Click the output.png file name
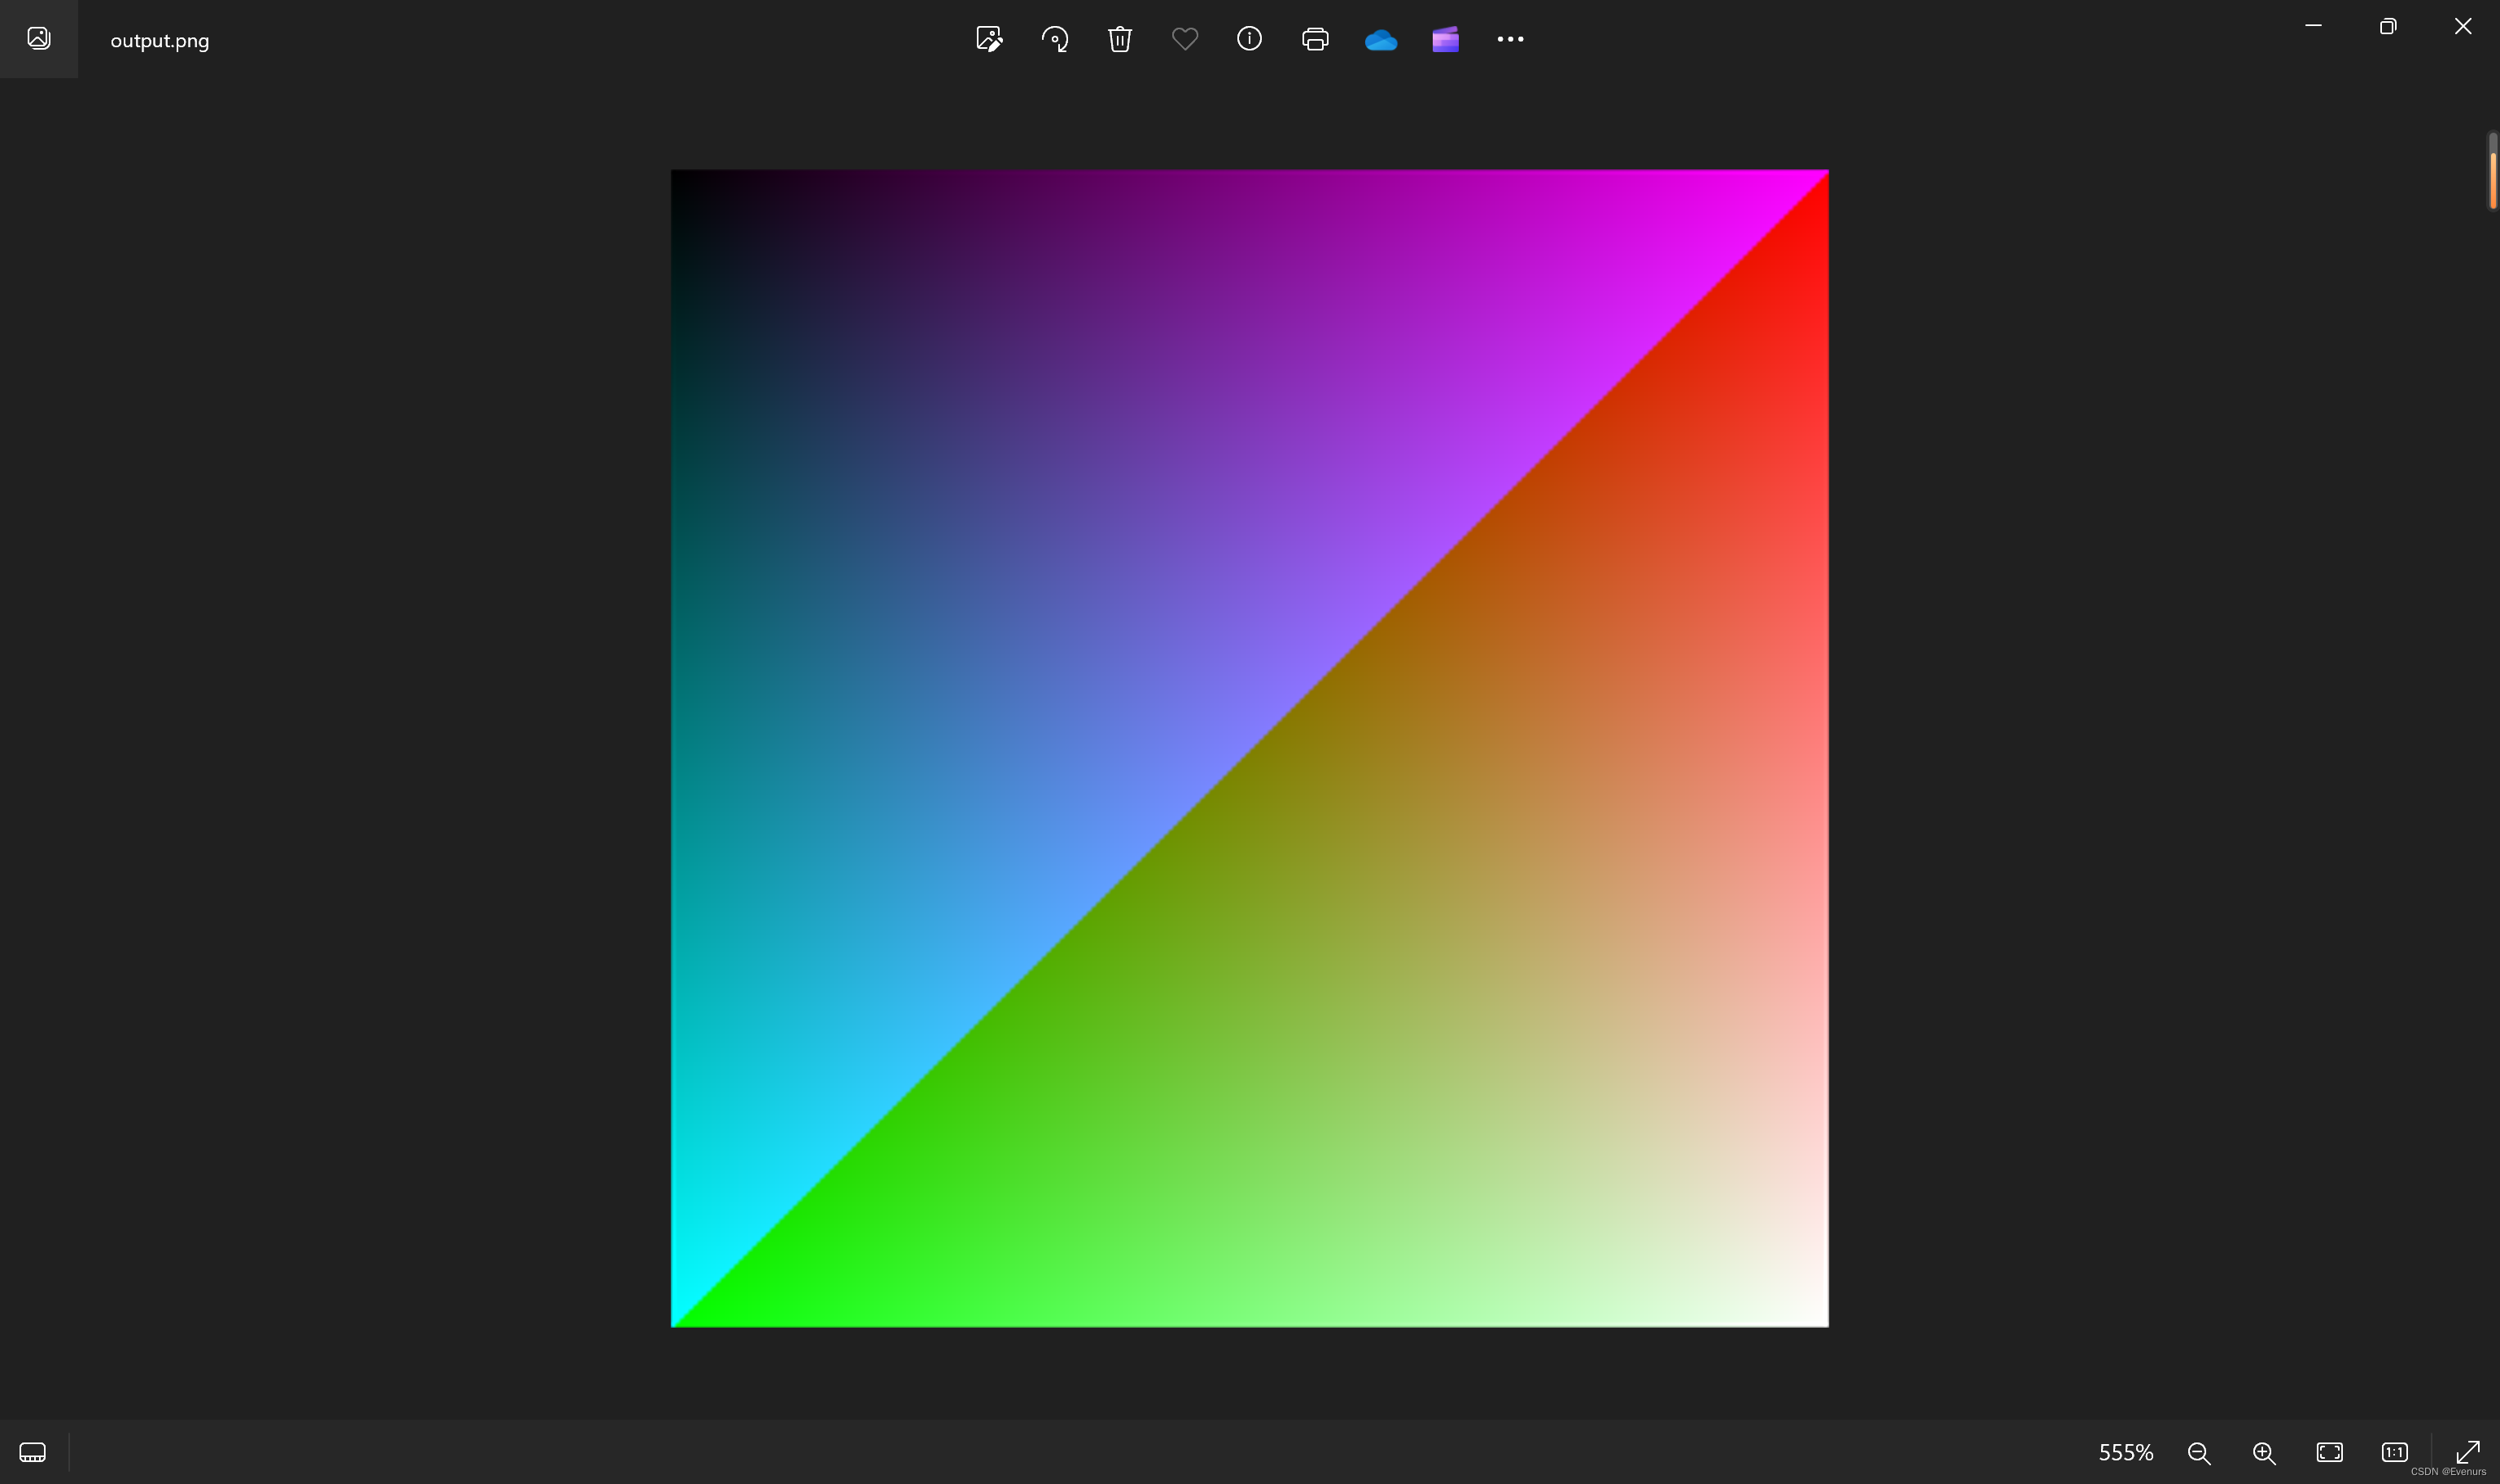The image size is (2500, 1484). pos(160,41)
